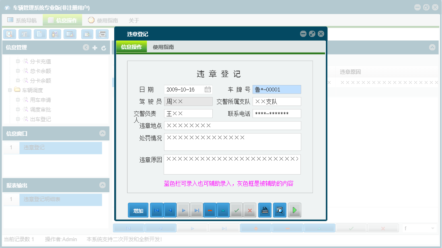Click the print icon in the 违章登记 dialog
The width and height of the screenshot is (442, 248).
(x=265, y=210)
